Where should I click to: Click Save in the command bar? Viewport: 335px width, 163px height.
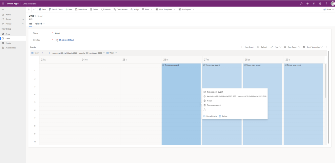pos(42,9)
